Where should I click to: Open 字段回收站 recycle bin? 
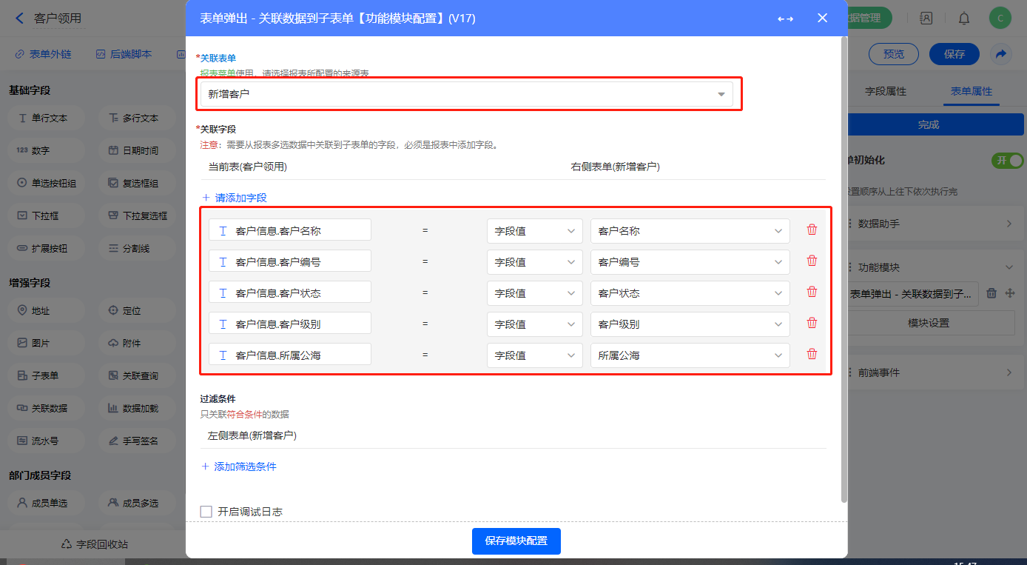click(x=94, y=544)
